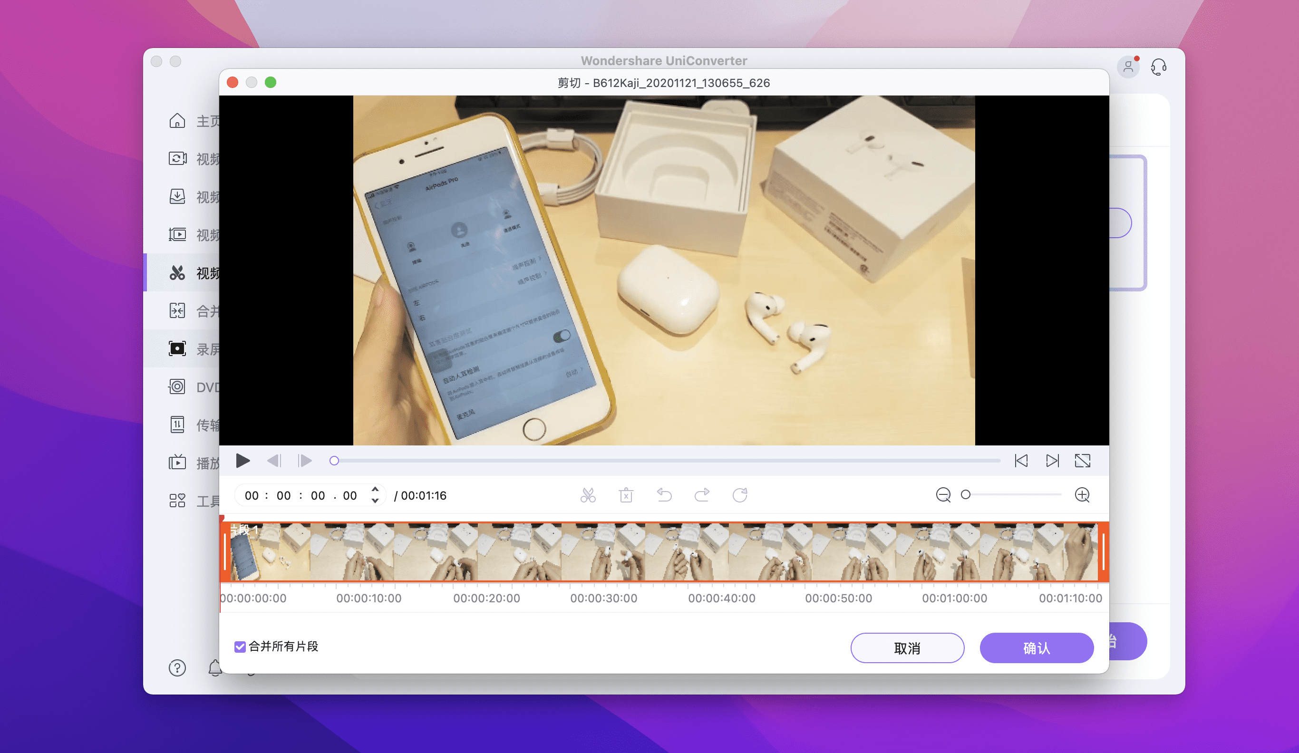Zoom in timeline with plus magnifier
Image resolution: width=1299 pixels, height=753 pixels.
pos(1082,495)
